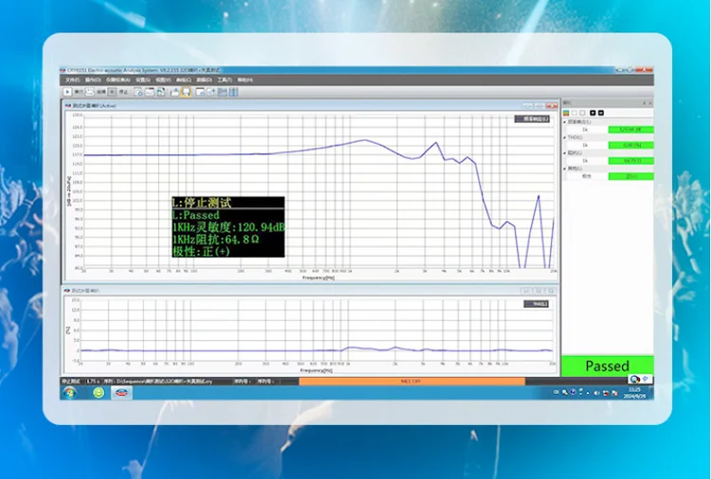Toggle the first white square box in results panel

[575, 113]
